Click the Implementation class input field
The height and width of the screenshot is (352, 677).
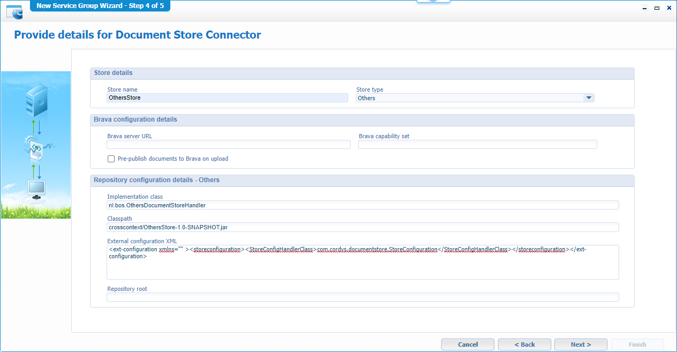click(x=363, y=205)
